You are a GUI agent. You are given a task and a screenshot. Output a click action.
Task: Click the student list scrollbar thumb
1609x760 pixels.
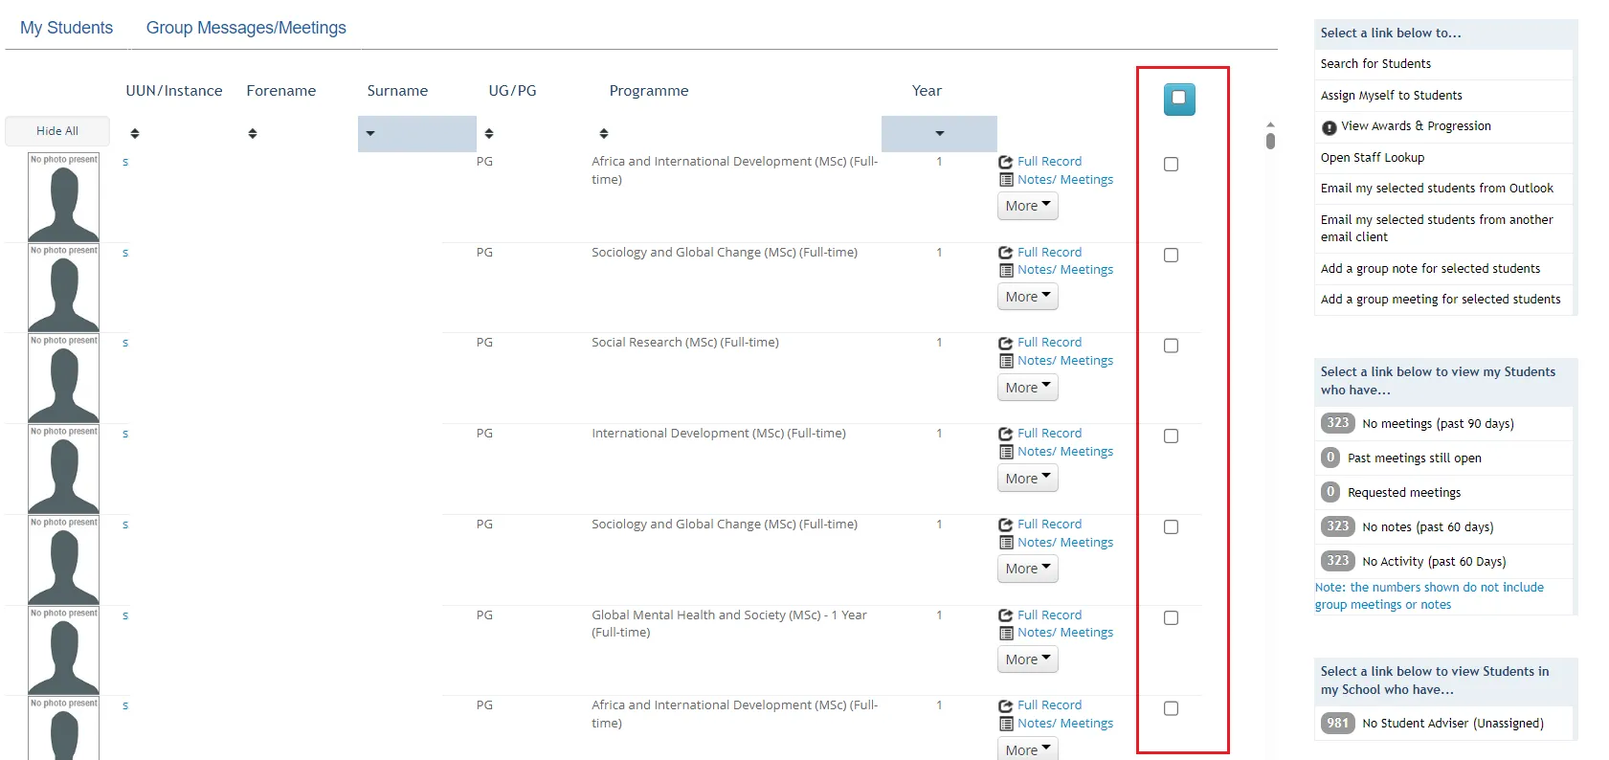click(x=1270, y=142)
